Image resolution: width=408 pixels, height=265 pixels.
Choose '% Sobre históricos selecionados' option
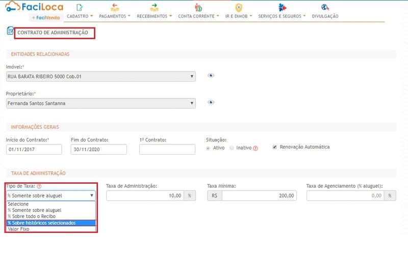click(51, 223)
